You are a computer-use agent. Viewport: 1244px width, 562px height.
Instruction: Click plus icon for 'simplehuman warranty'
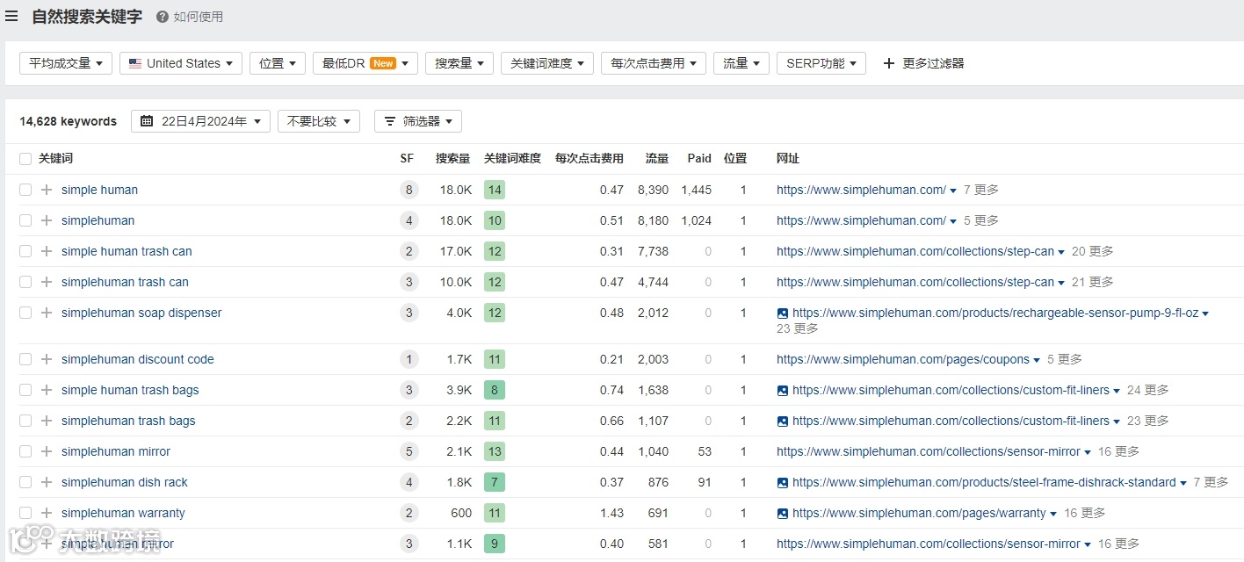click(x=47, y=513)
